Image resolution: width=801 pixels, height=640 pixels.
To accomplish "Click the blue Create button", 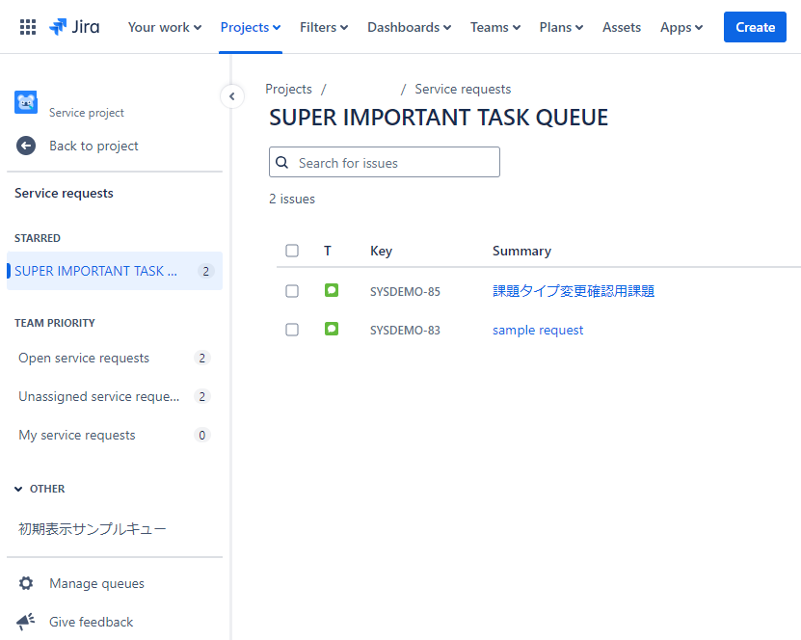I will click(755, 27).
